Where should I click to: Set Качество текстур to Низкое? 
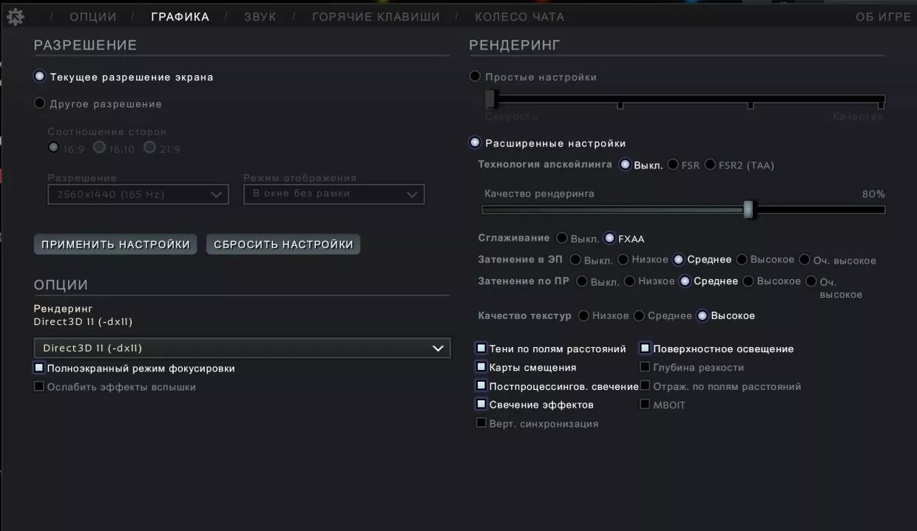click(583, 315)
